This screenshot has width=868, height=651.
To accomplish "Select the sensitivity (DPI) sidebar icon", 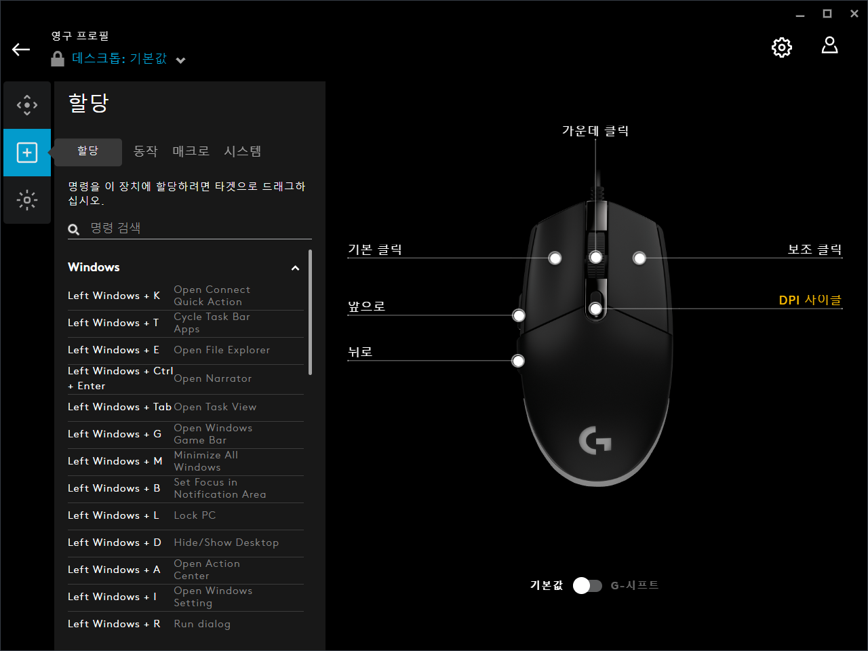I will tap(26, 104).
